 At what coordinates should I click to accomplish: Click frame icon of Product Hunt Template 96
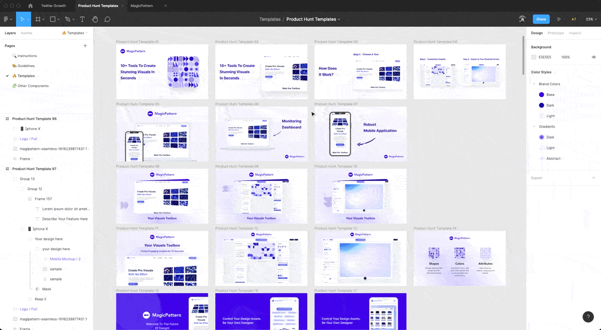pyautogui.click(x=7, y=119)
